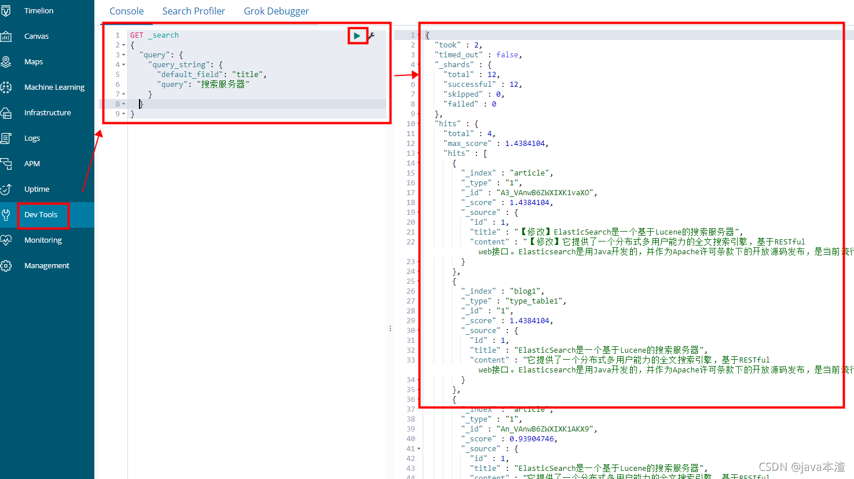
Task: Fold the "query_string" block at line 4
Action: pyautogui.click(x=124, y=65)
